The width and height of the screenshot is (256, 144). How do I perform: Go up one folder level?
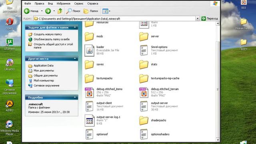tap(60, 11)
